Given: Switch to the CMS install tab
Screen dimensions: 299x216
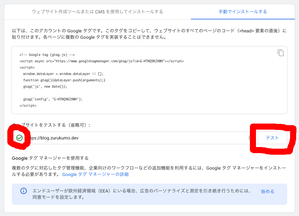Looking at the screenshot, I should click(98, 12).
